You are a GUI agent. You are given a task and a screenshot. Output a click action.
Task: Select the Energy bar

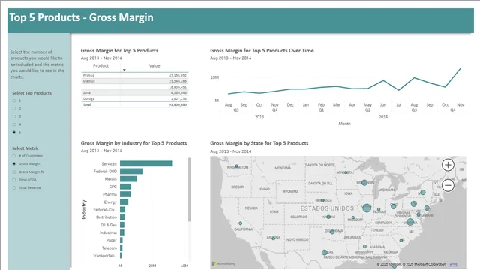click(x=124, y=202)
